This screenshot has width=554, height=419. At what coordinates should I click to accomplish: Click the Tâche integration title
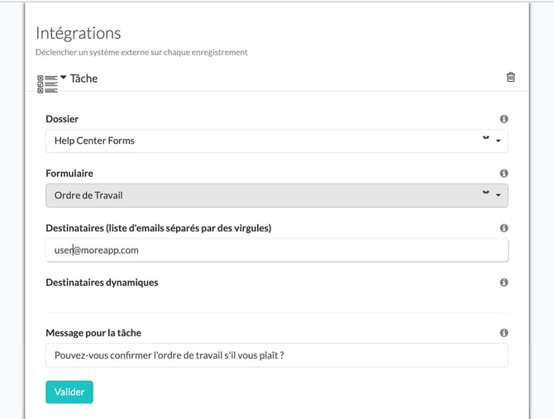[x=84, y=79]
